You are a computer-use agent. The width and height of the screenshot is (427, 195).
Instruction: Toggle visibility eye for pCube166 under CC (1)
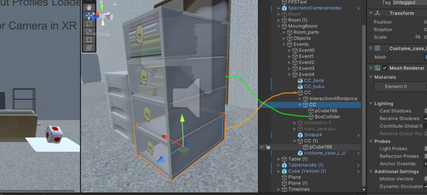(262, 147)
